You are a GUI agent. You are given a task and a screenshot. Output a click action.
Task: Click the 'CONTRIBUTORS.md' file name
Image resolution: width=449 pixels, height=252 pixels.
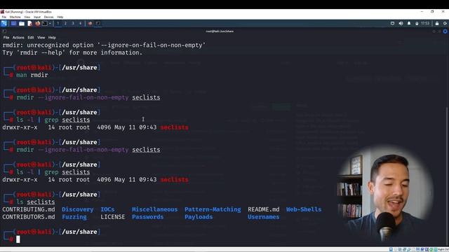click(x=29, y=217)
